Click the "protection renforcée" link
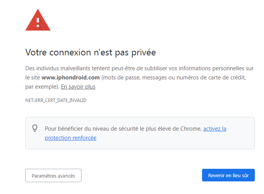 coord(70,138)
